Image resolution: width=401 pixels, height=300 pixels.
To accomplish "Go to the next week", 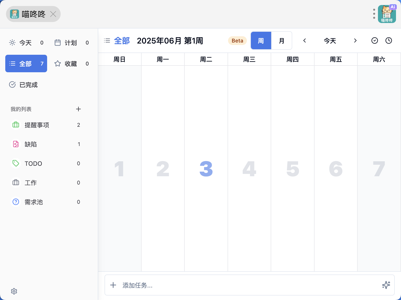I will pyautogui.click(x=355, y=40).
